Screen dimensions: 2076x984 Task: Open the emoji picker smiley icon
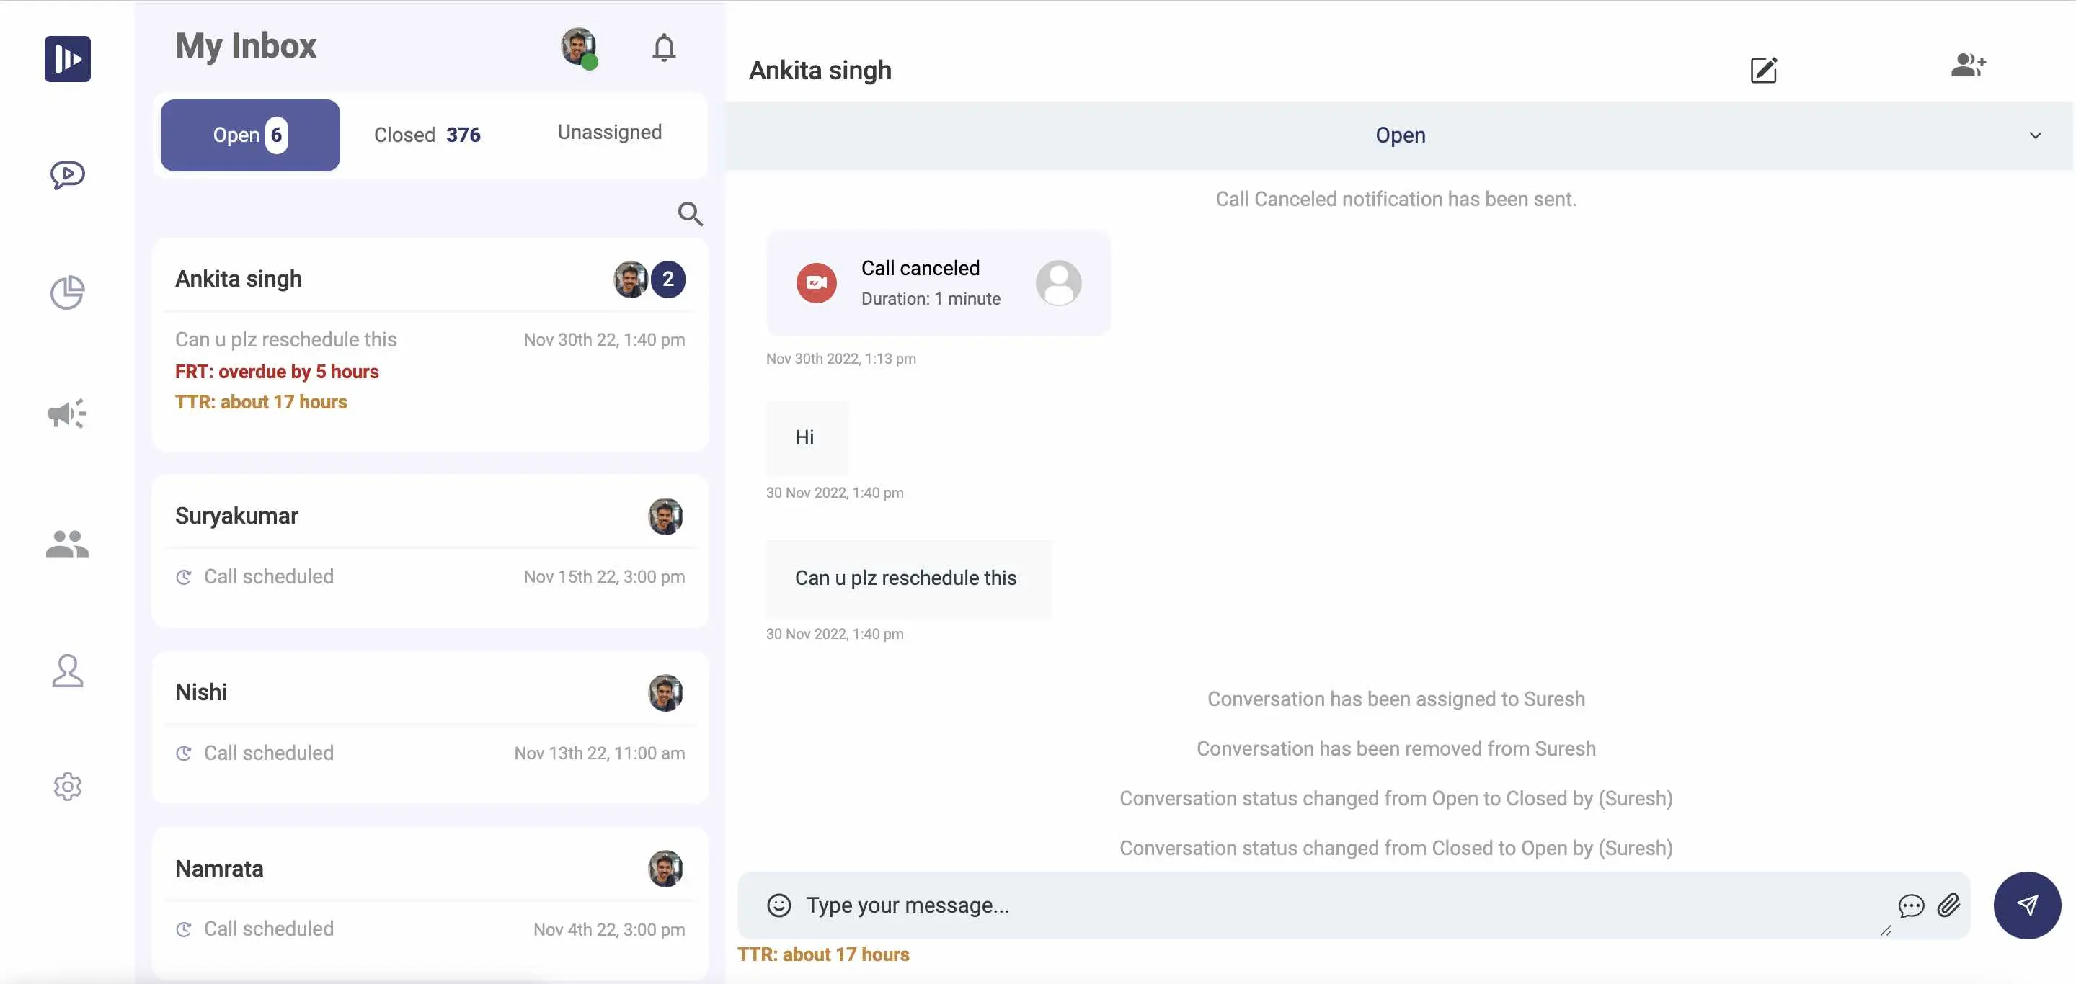tap(779, 905)
